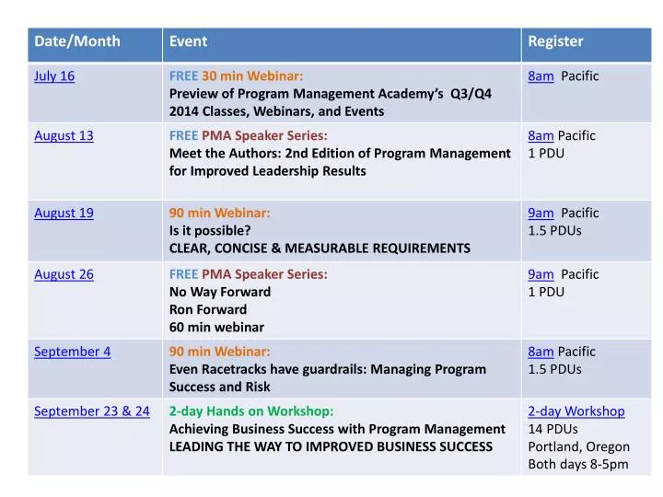
Task: Open the August 19 date link
Action: pos(64,213)
